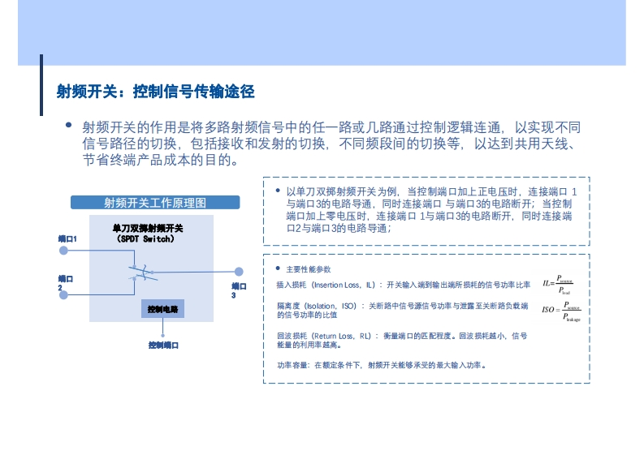
Task: Click the 端口1 text label
Action: (x=67, y=239)
